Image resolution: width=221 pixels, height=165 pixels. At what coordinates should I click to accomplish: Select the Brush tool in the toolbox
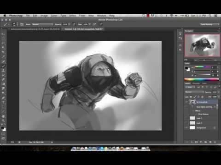tap(3, 66)
